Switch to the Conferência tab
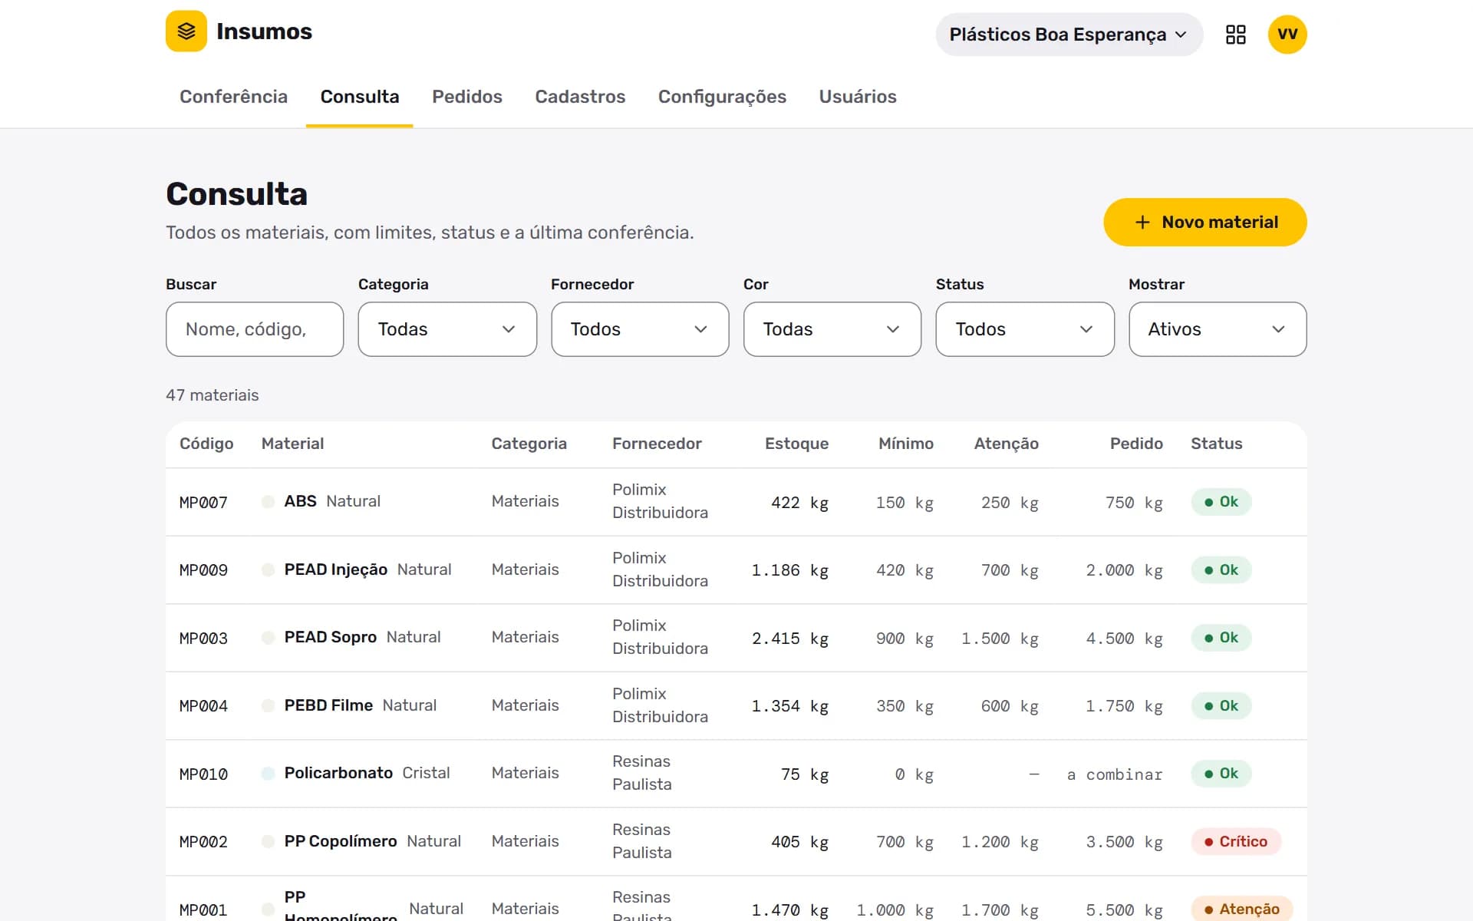Image resolution: width=1473 pixels, height=921 pixels. [233, 97]
